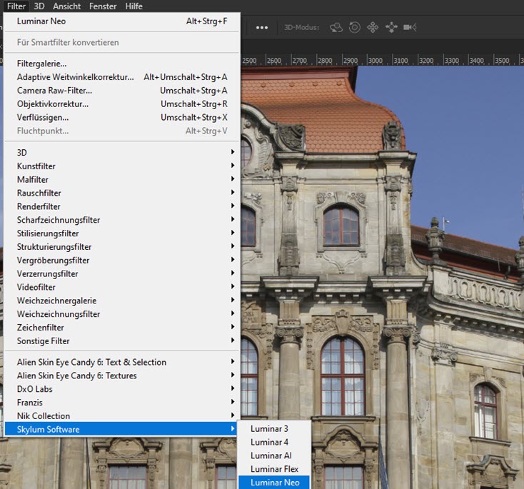Expand the Rauschfilter submenu
The image size is (524, 489).
pyautogui.click(x=122, y=193)
